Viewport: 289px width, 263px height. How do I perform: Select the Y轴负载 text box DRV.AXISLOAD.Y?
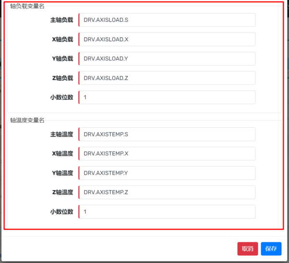(167, 58)
